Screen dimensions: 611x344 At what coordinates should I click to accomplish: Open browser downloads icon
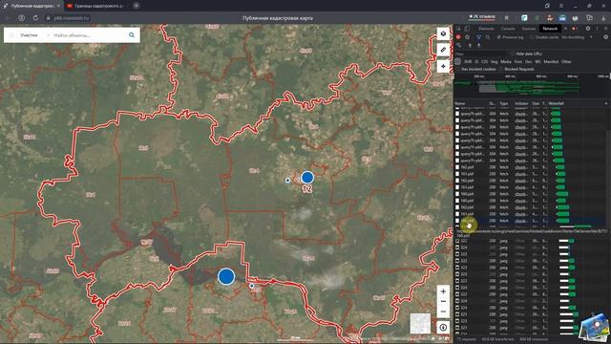(x=603, y=18)
